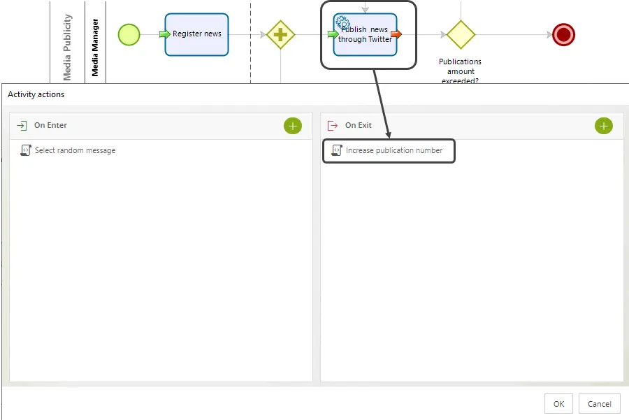Open the Select random message action
The height and width of the screenshot is (420, 629).
point(75,150)
